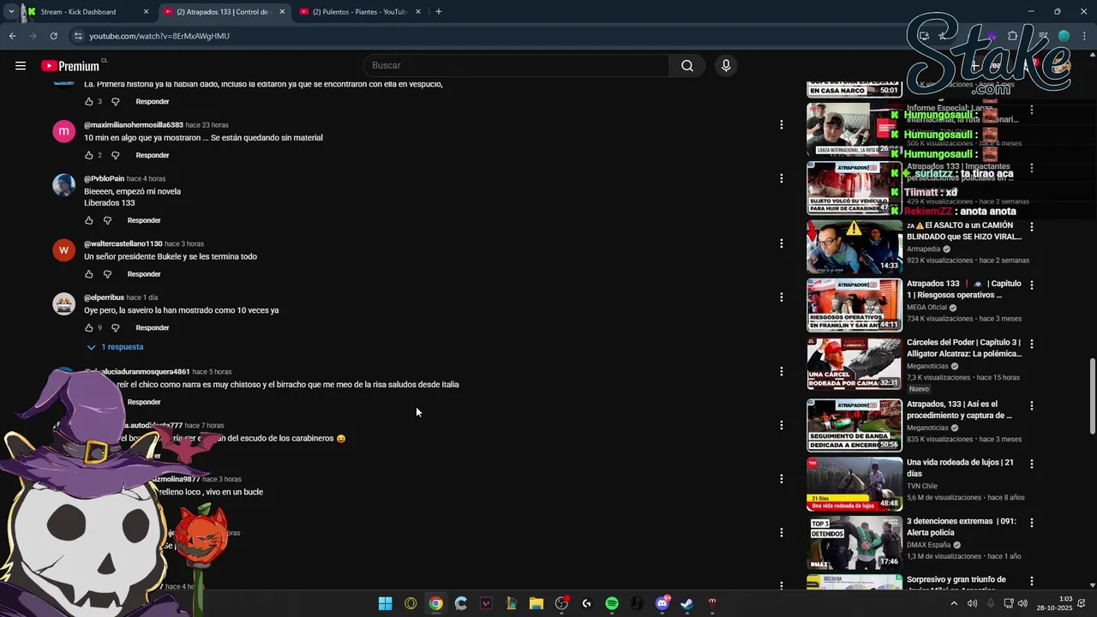Screen dimensions: 1097x617
Task: Open the @maximilianohermosilla6383 username link
Action: tap(134, 125)
